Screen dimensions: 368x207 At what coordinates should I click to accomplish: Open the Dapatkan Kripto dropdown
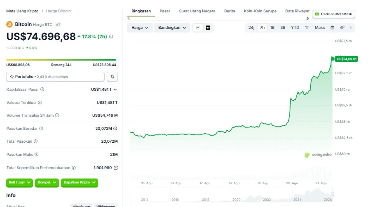tap(79, 182)
